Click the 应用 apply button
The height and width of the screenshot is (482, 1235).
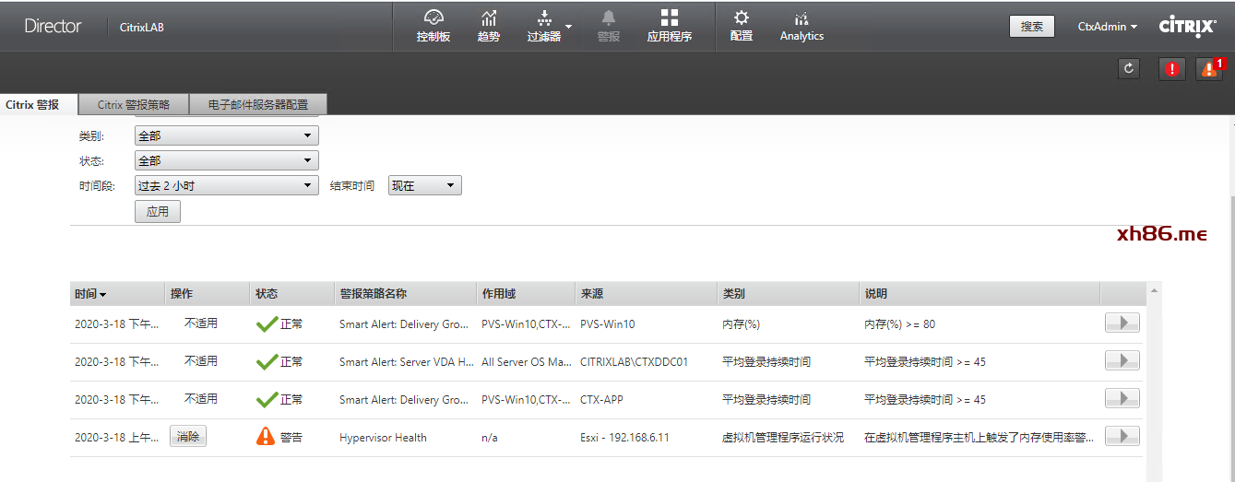click(158, 211)
